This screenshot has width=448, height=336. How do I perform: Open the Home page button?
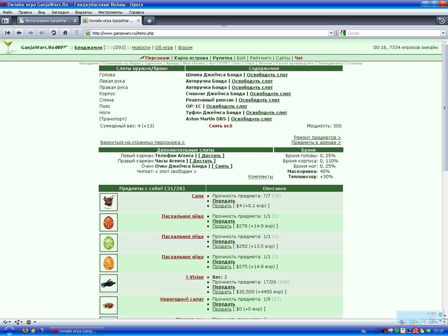tap(65, 33)
